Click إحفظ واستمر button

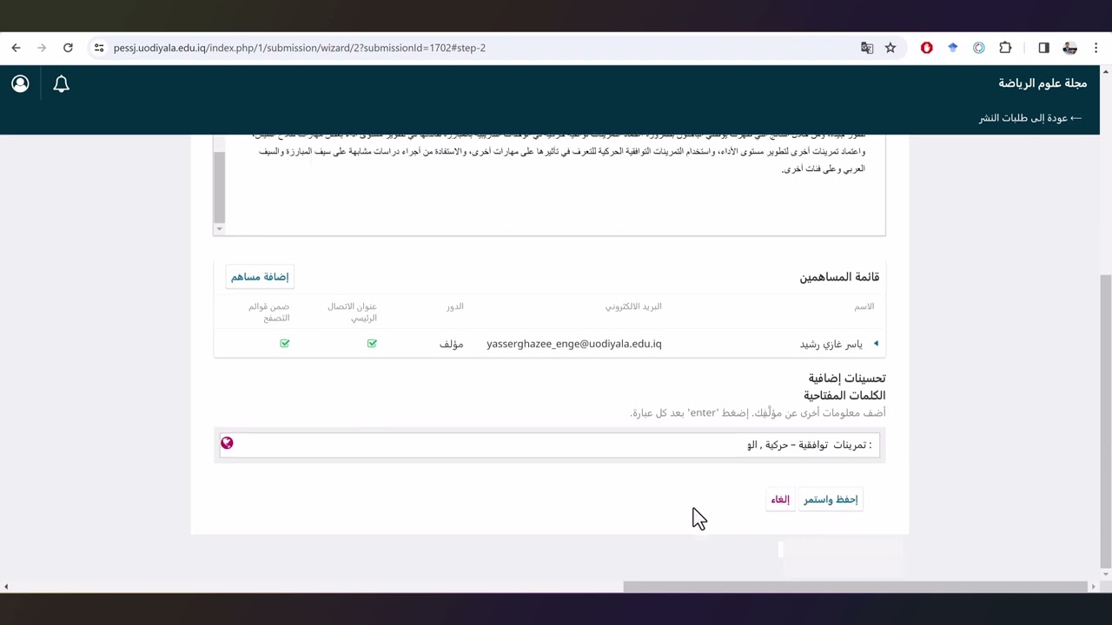point(831,499)
